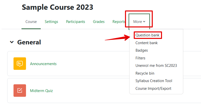Go to the Participants tab

(x=75, y=22)
